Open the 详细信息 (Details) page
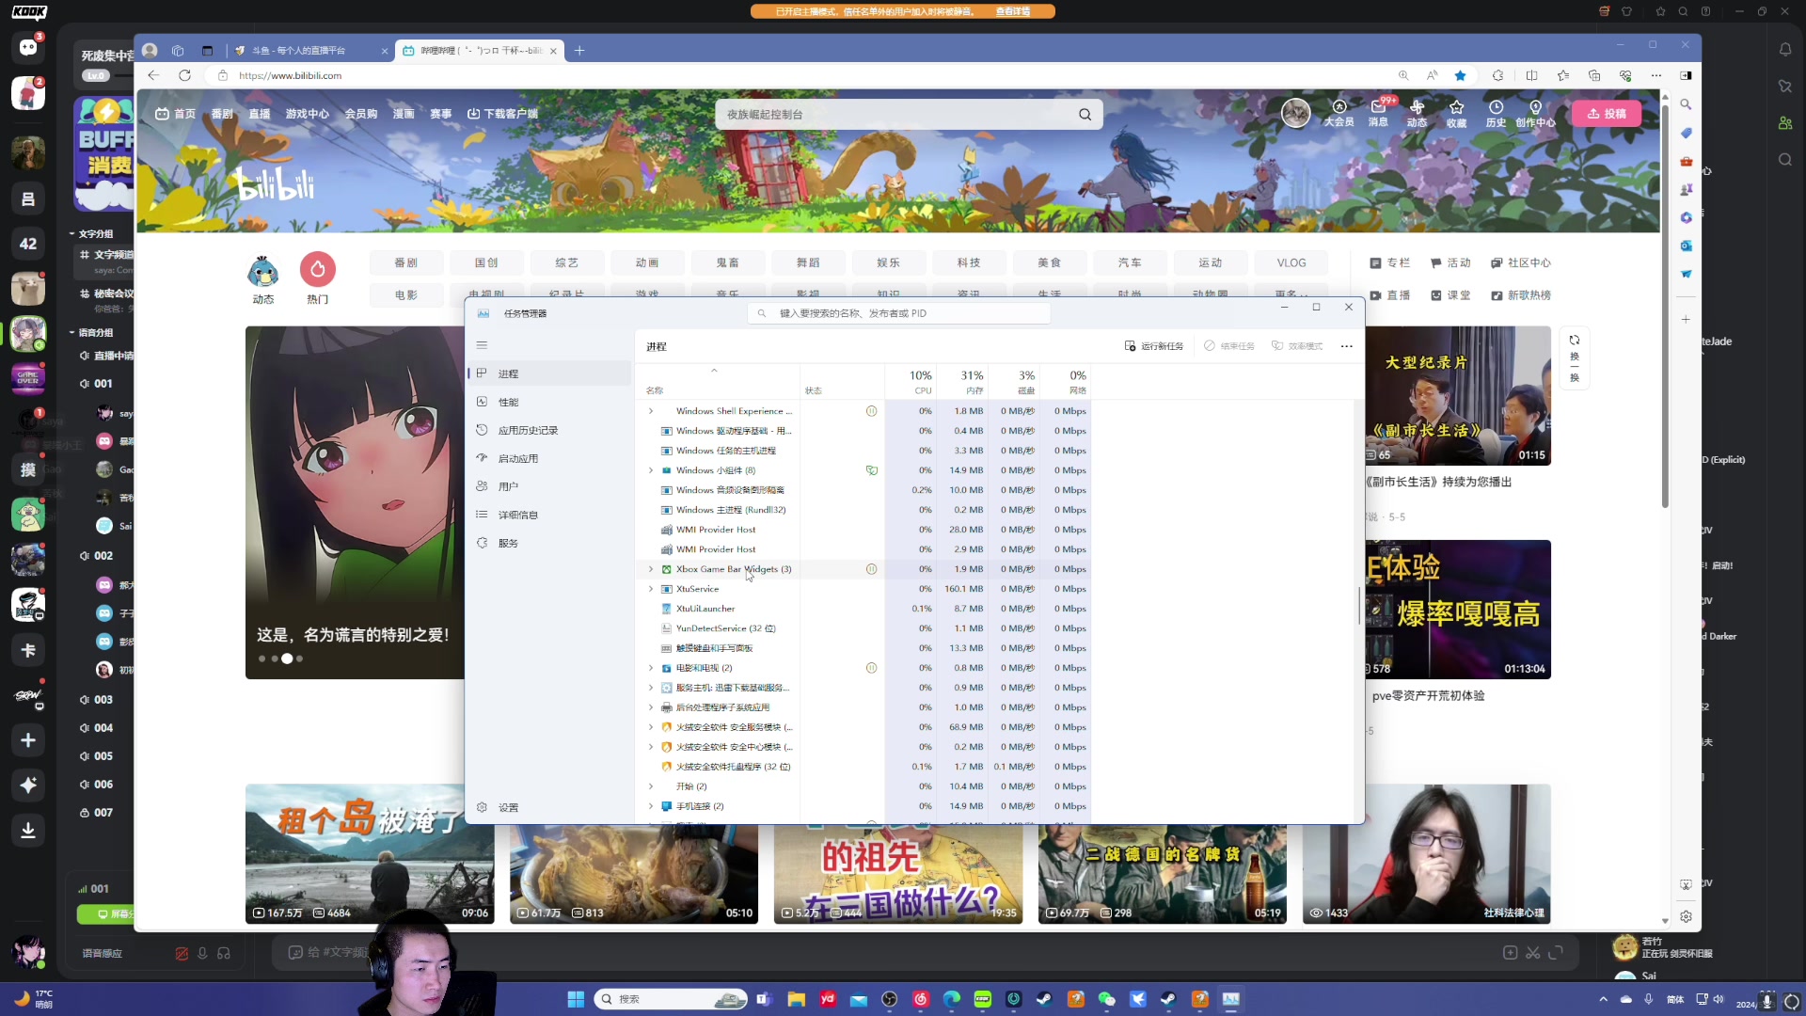 click(550, 515)
